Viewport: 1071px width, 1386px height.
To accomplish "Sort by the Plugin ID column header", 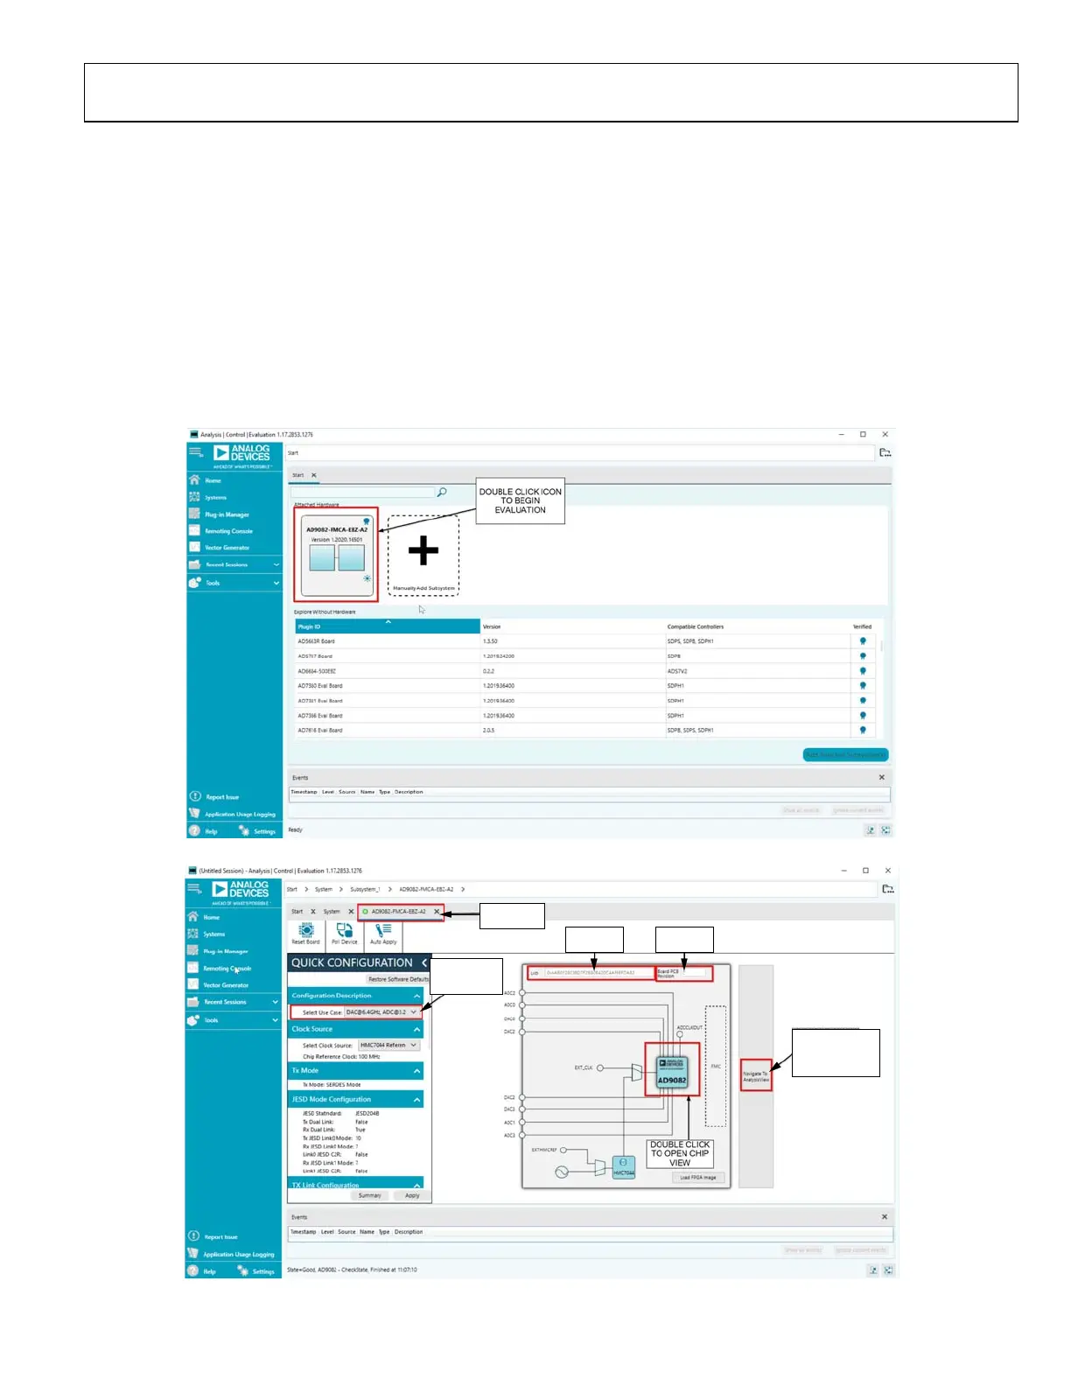I will [x=388, y=626].
